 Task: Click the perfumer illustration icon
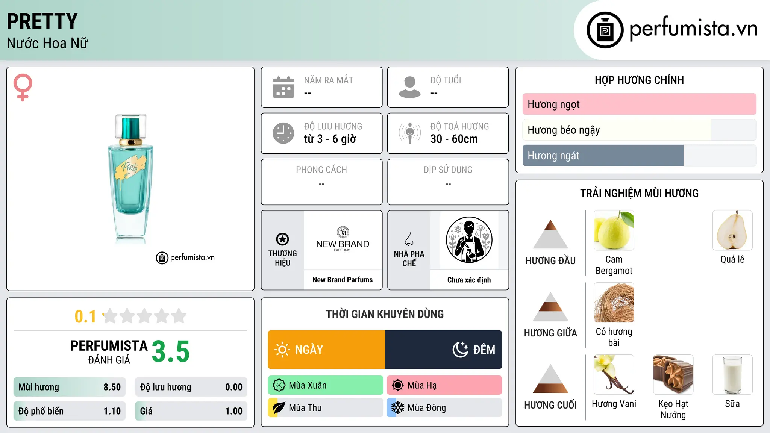click(469, 240)
